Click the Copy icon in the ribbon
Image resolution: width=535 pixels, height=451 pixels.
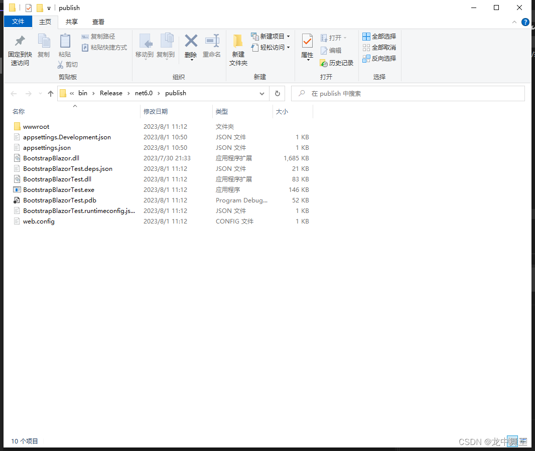44,41
